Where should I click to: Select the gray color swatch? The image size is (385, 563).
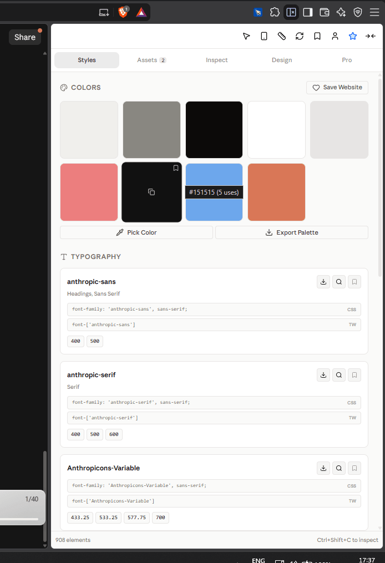point(151,130)
